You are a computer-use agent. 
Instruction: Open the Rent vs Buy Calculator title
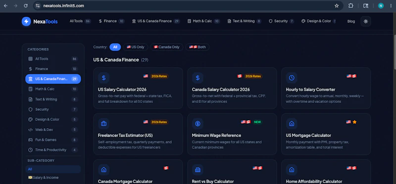[x=213, y=182]
